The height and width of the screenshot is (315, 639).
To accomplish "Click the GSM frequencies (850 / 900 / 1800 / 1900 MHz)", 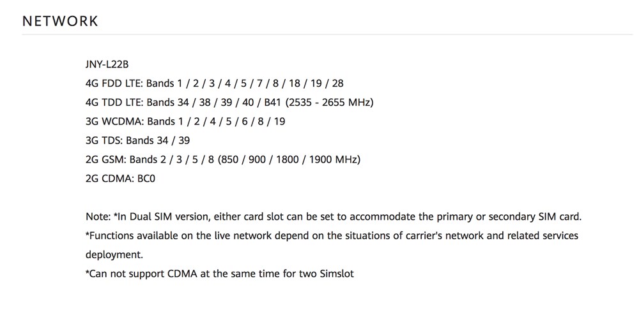I will 289,159.
